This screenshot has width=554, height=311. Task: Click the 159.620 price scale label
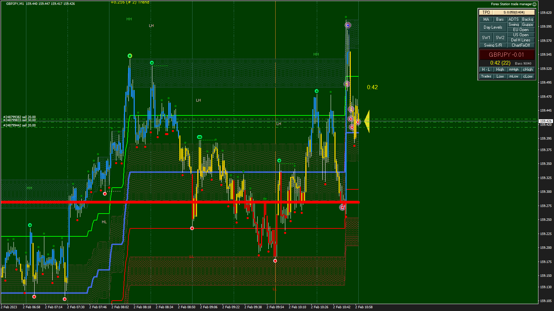[x=546, y=13]
